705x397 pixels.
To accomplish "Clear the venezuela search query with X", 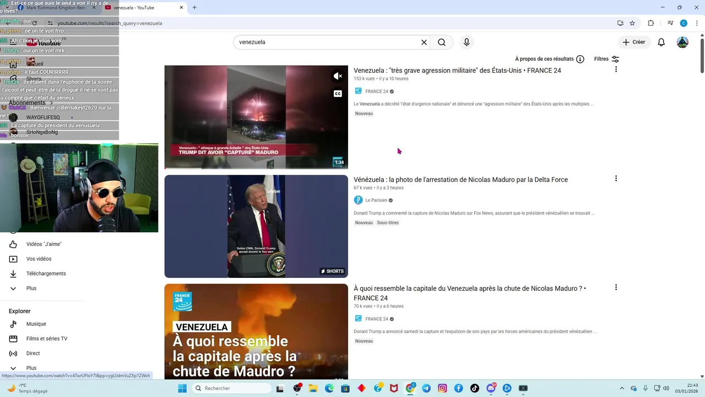I will click(424, 42).
